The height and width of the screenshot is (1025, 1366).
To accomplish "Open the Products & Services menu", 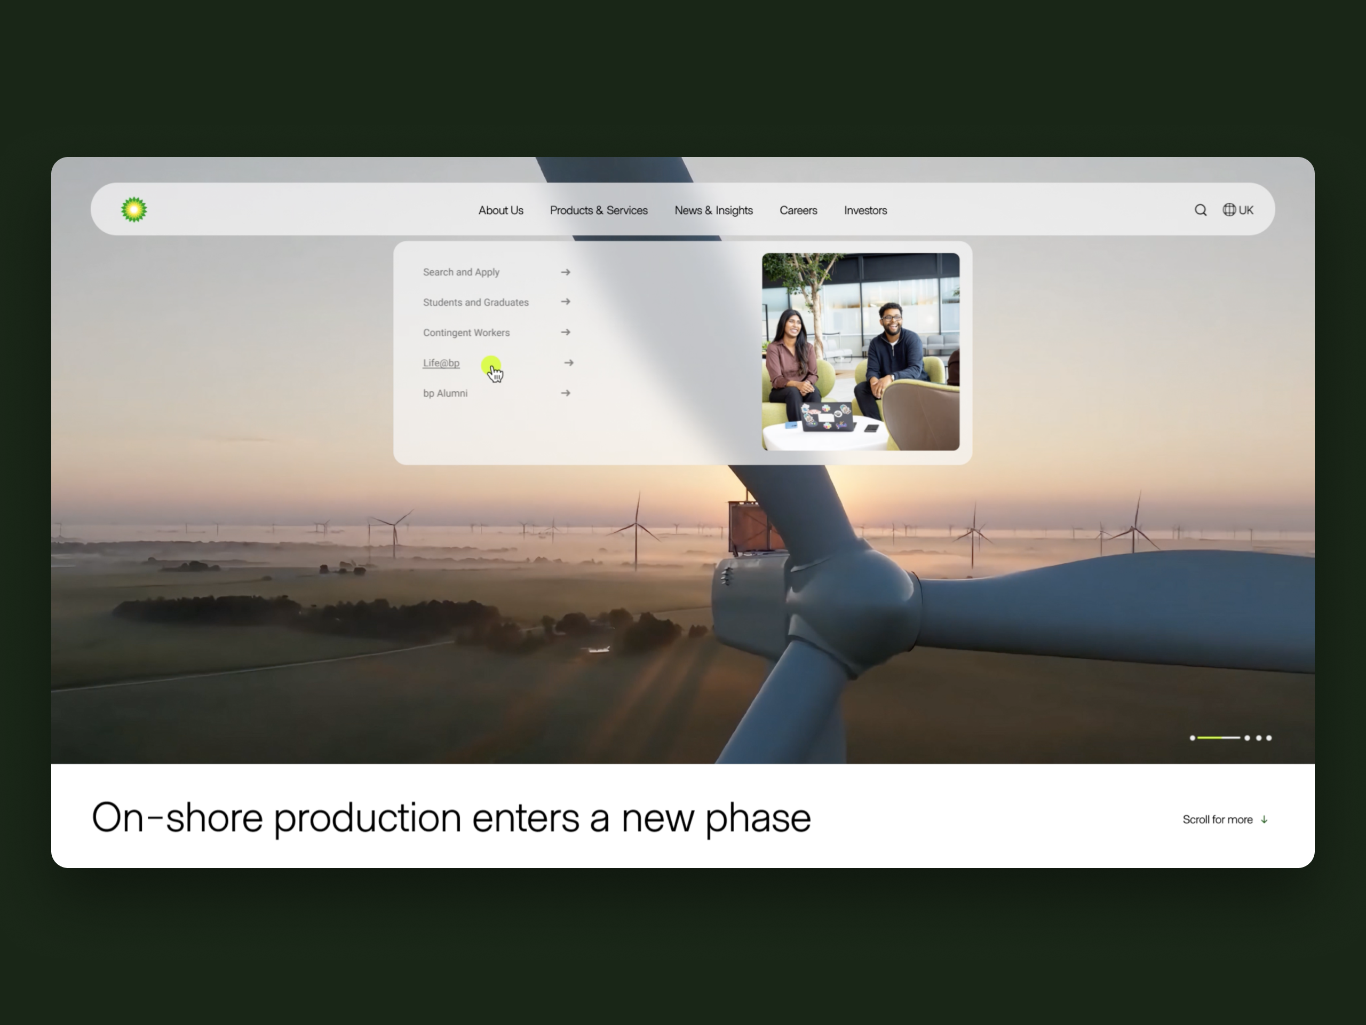I will click(598, 210).
